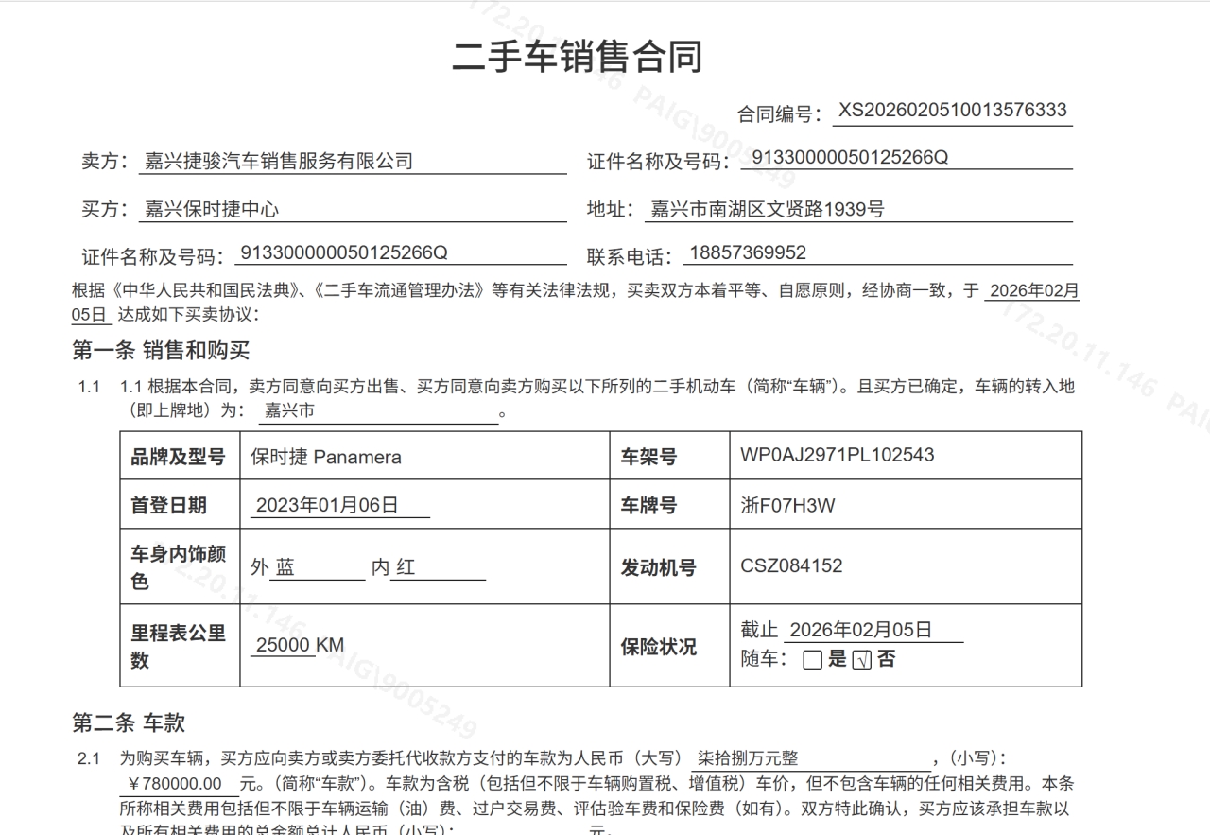The height and width of the screenshot is (835, 1210).
Task: Select the insurance 截止 date 2026年02月05日
Action: point(873,630)
